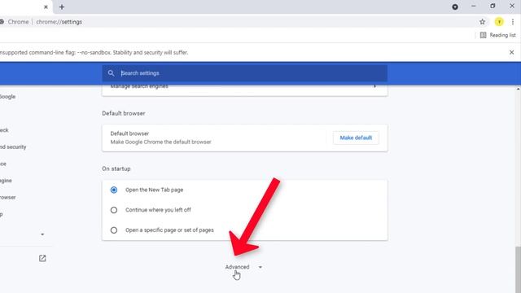The height and width of the screenshot is (293, 521).
Task: Open the Default browser sidebar item
Action: [x=8, y=197]
